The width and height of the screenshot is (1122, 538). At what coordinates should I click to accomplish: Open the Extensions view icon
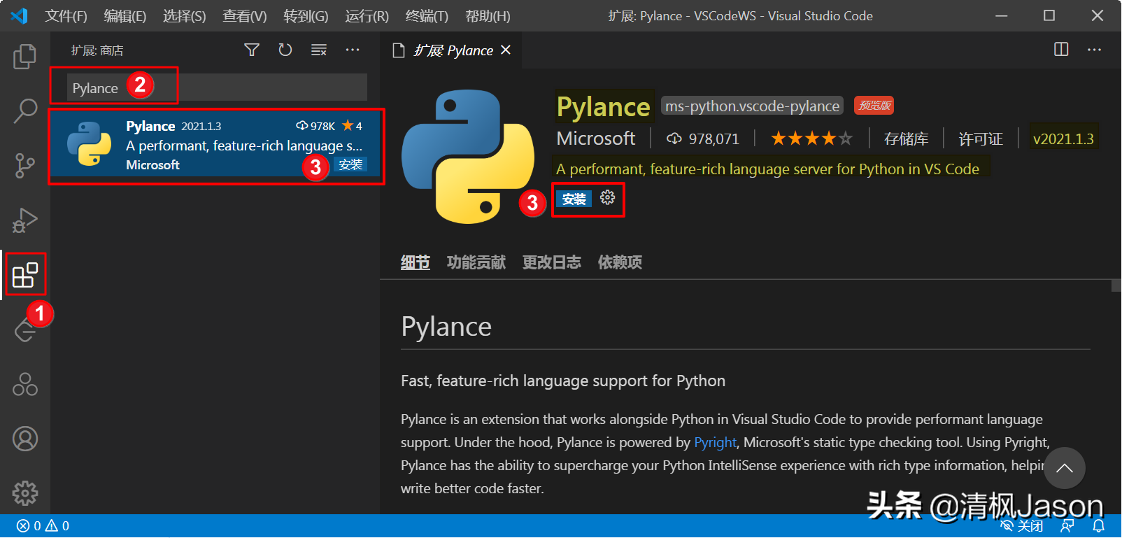(25, 275)
